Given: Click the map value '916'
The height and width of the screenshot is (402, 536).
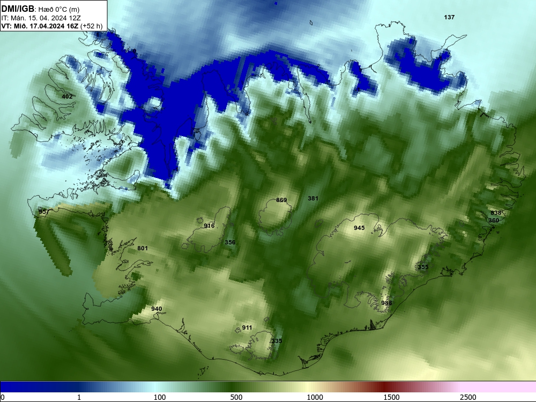Looking at the screenshot, I should click(209, 226).
